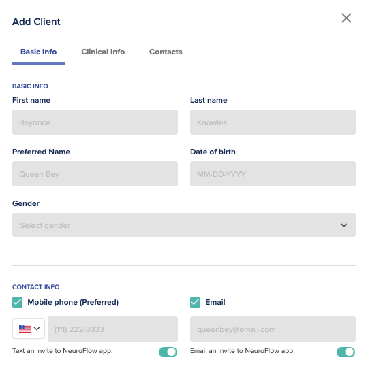Click "Email an invite to NeuroFlow app" text

[243, 351]
